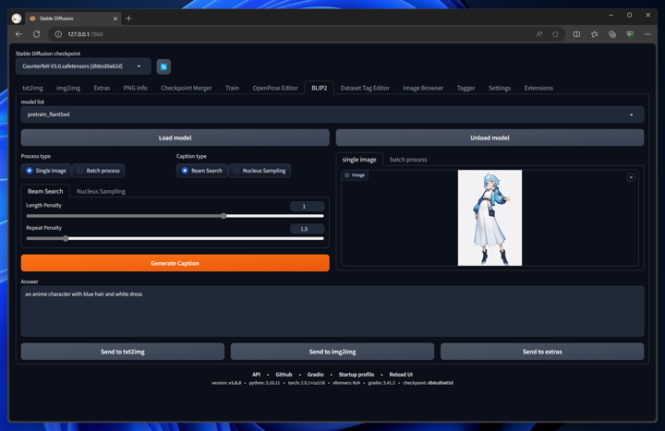The image size is (665, 431).
Task: Open the Image Browser tab
Action: point(423,88)
